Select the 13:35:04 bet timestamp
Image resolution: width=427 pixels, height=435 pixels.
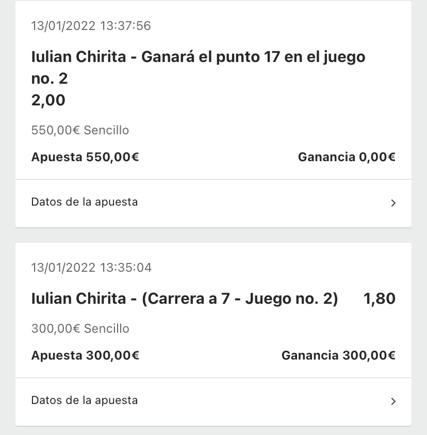click(91, 268)
